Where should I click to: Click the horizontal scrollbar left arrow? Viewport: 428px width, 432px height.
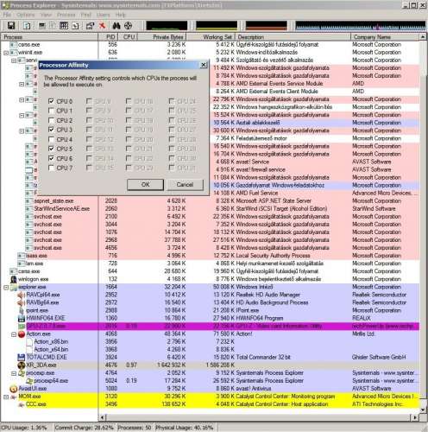click(104, 417)
